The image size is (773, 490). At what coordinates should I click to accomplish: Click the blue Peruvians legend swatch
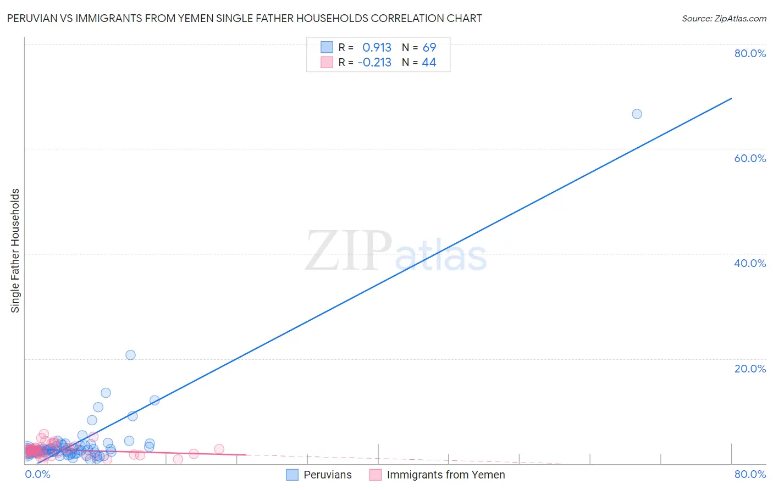292,475
